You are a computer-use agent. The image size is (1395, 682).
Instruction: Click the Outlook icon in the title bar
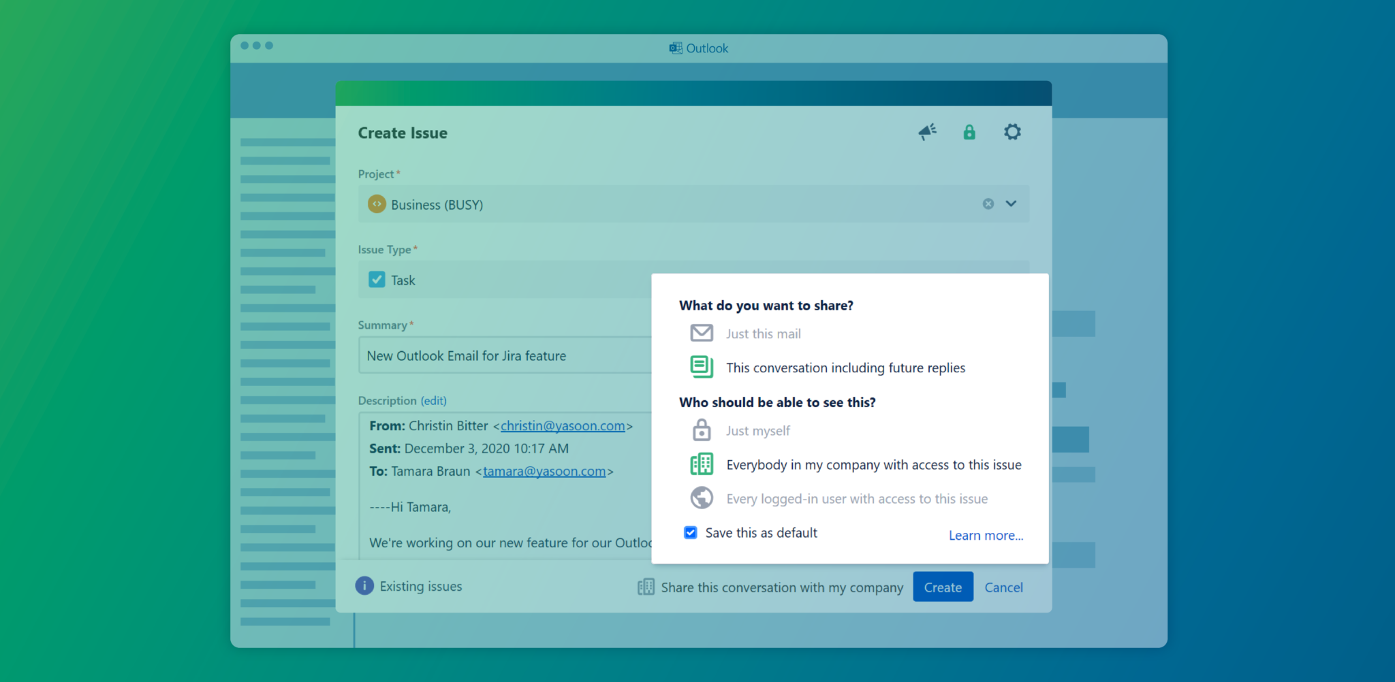tap(674, 48)
